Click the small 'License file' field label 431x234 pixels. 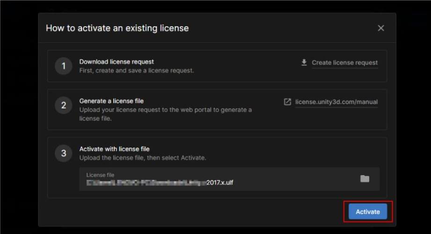(x=100, y=175)
